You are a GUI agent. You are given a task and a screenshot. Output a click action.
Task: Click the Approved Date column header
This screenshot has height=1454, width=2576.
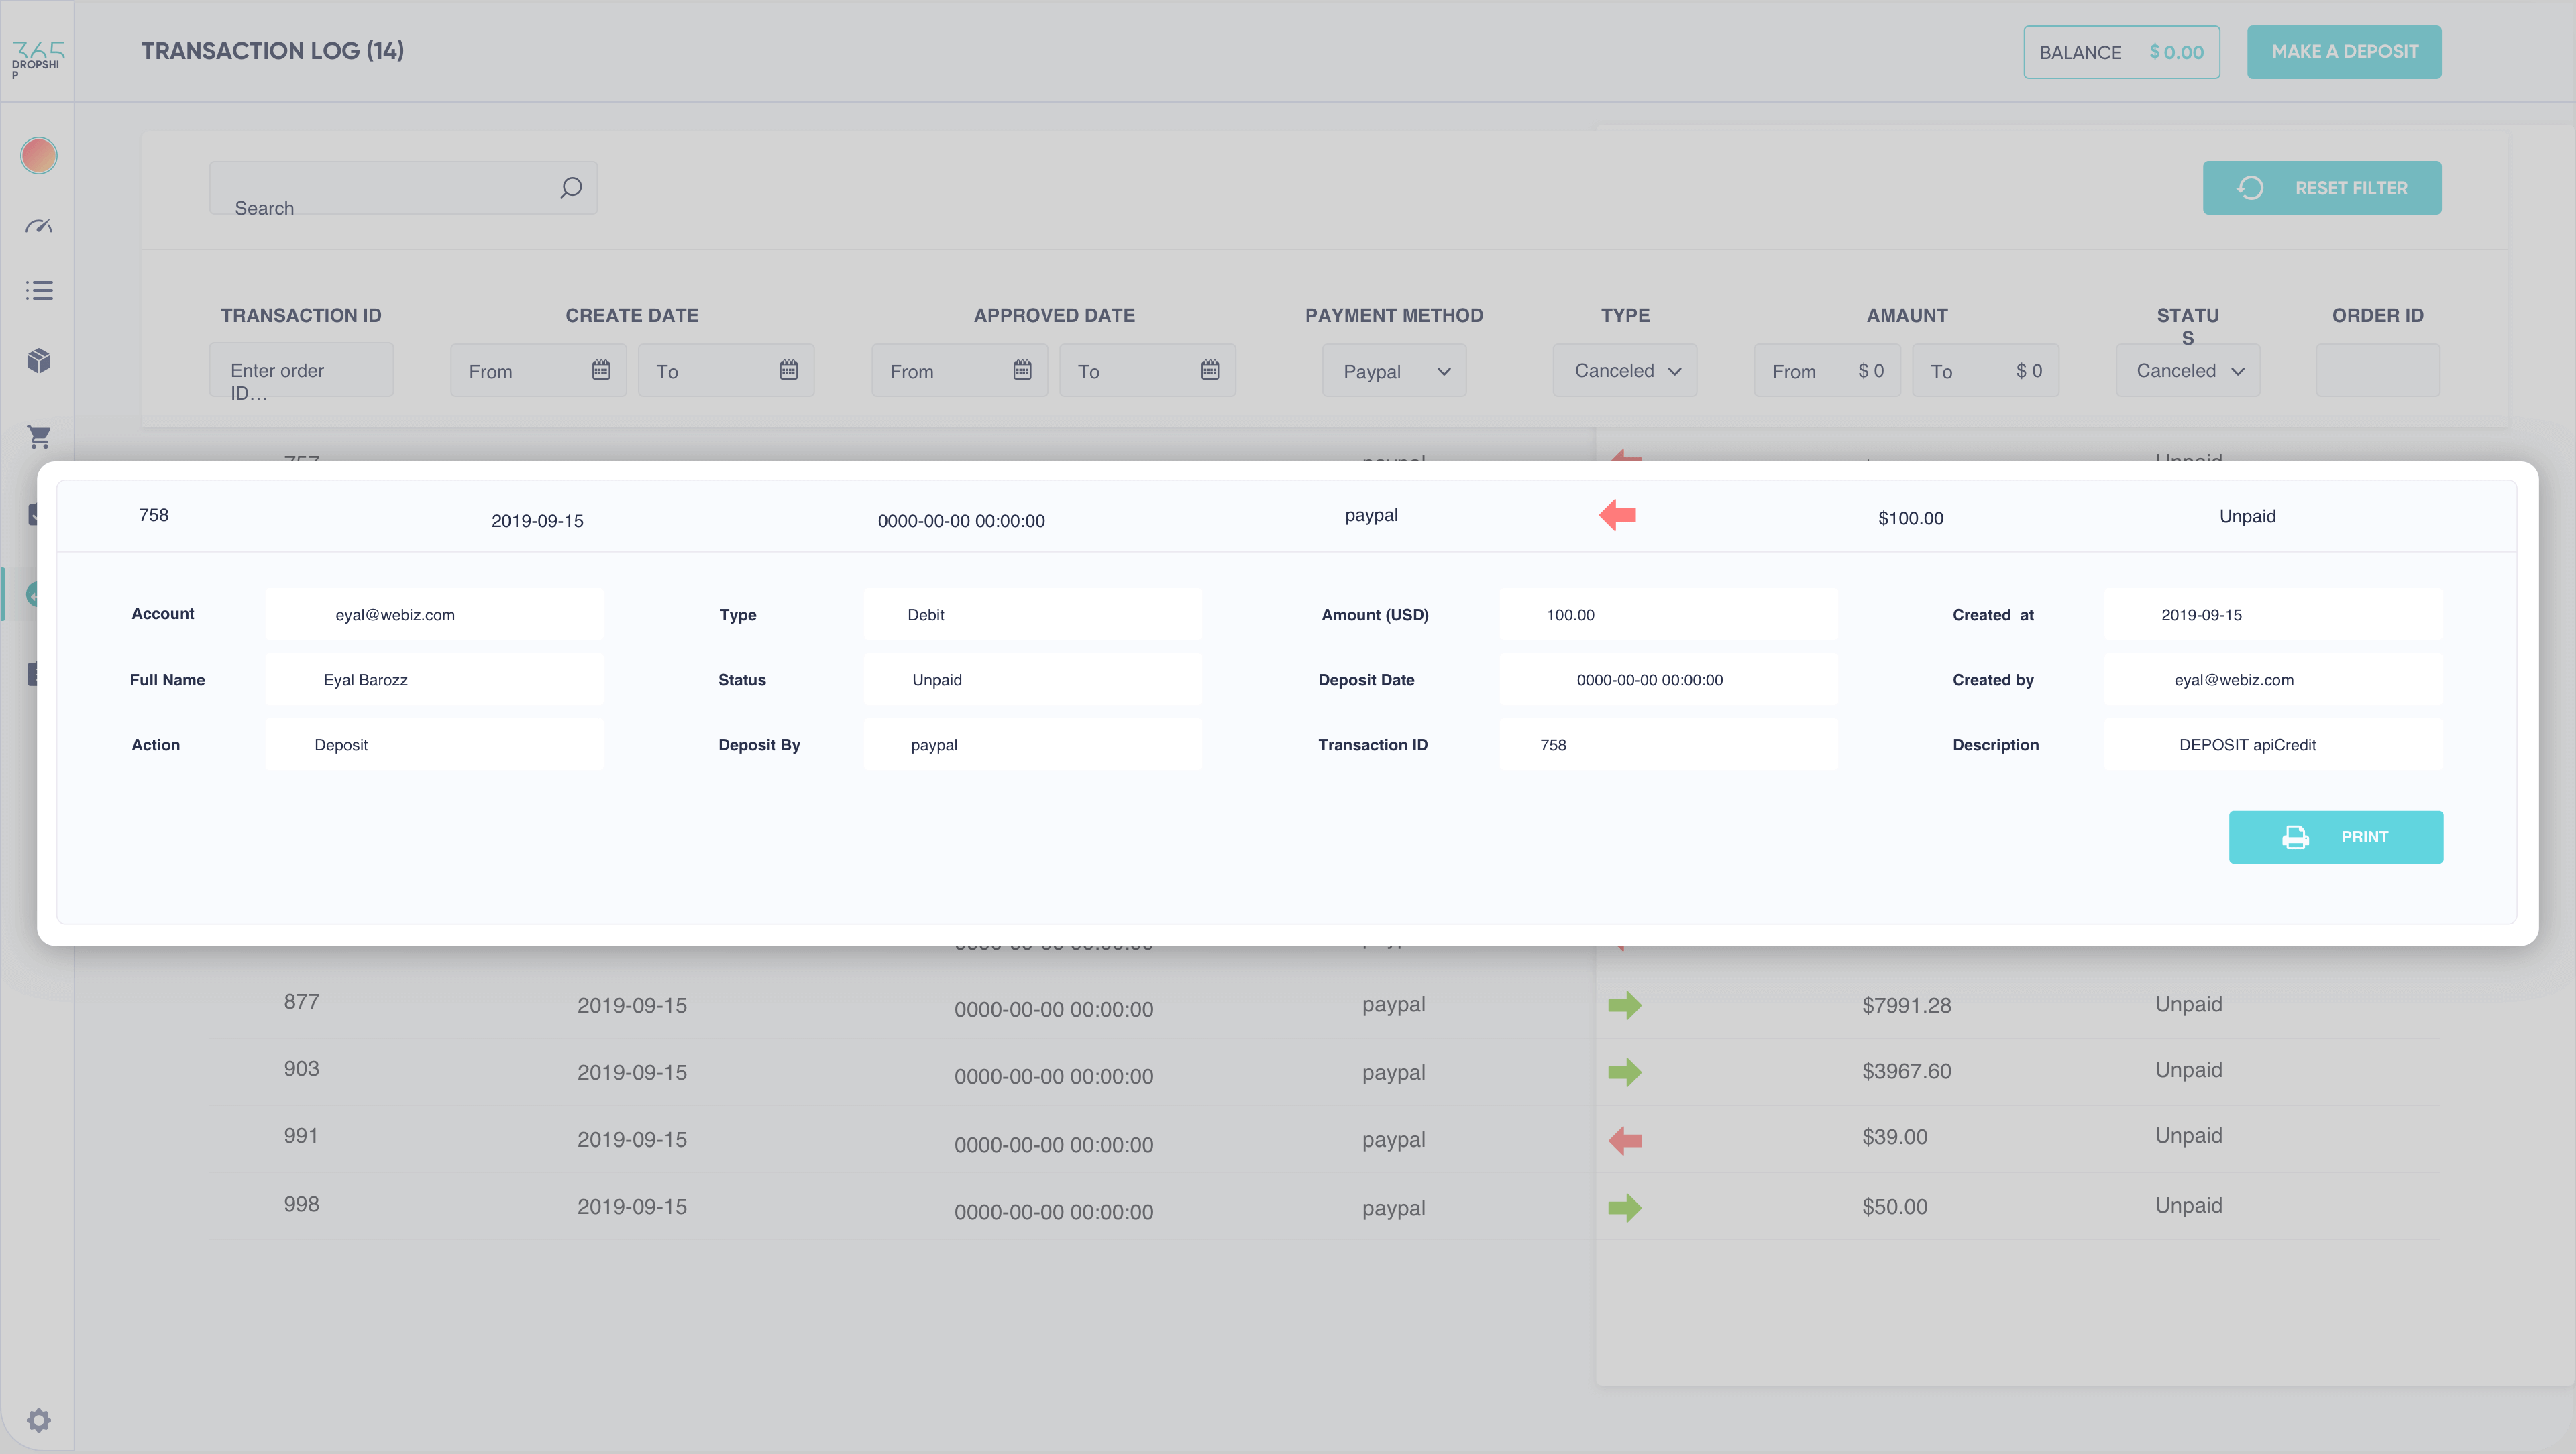tap(1054, 315)
